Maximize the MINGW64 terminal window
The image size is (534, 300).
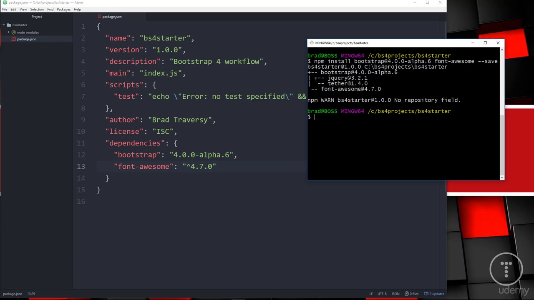coord(485,43)
